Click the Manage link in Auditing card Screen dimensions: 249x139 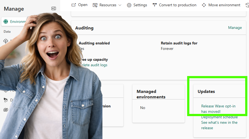[235, 28]
